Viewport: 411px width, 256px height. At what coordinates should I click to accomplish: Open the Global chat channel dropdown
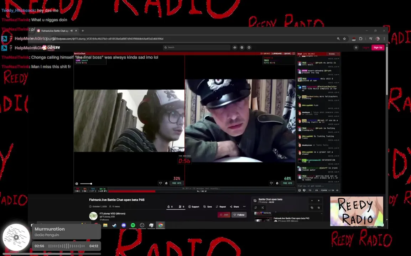[x=334, y=54]
